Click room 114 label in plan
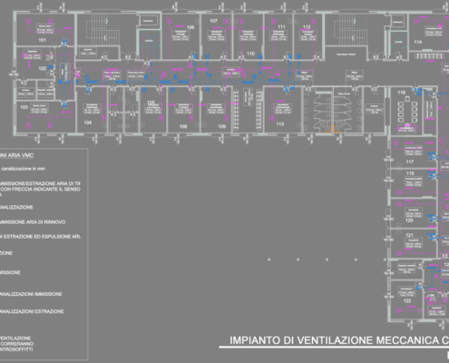Viewport: 449px width, 363px height. coord(418,42)
